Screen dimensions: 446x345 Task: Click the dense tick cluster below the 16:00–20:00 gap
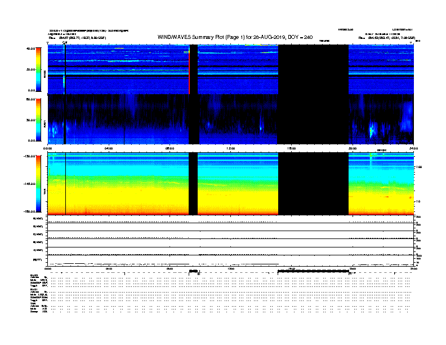(x=313, y=271)
